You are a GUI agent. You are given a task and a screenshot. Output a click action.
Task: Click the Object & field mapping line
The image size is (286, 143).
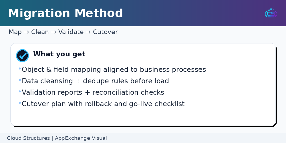tap(114, 69)
